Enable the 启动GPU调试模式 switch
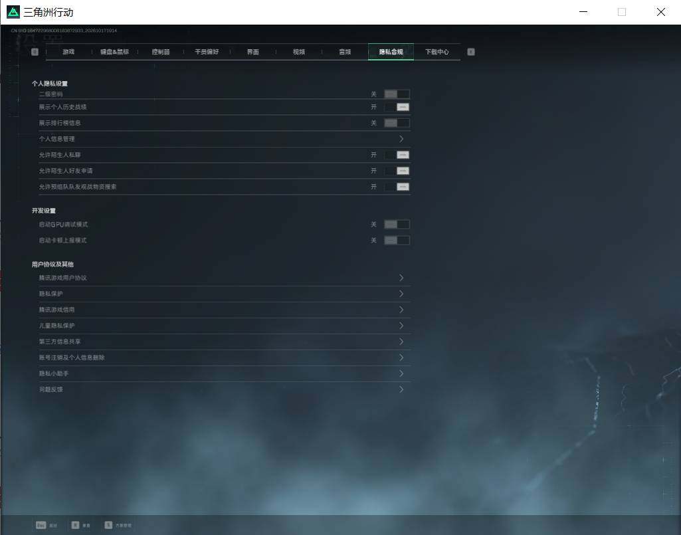 397,224
